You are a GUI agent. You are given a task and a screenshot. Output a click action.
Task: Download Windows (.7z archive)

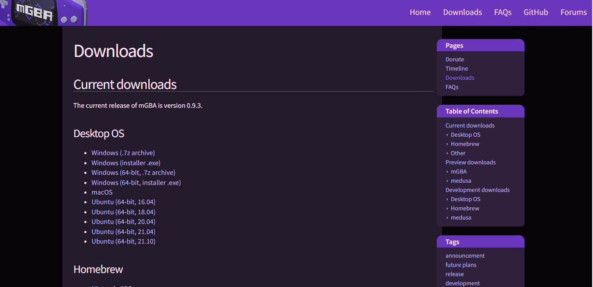click(123, 153)
